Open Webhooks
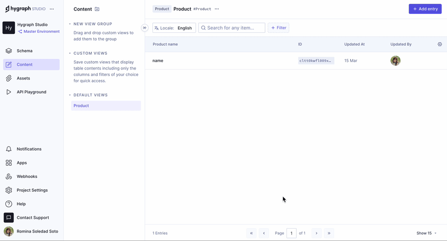 [31, 176]
